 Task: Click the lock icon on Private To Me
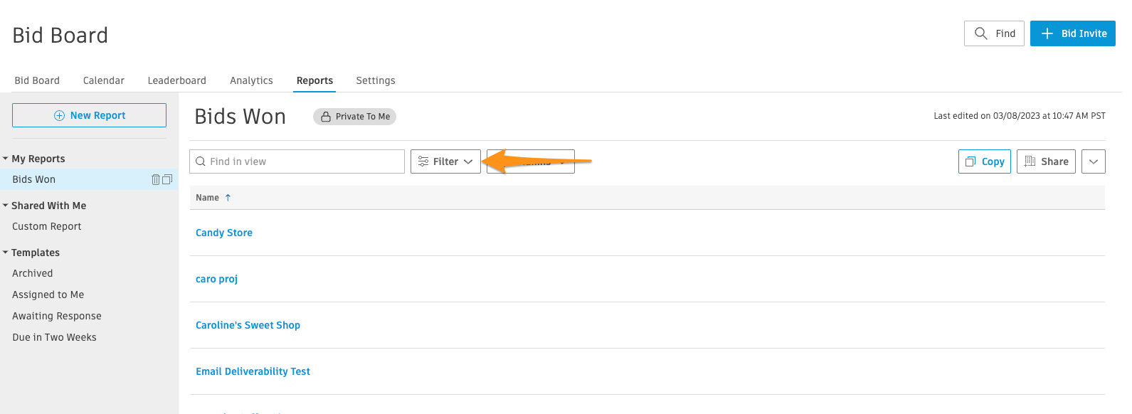pyautogui.click(x=326, y=117)
